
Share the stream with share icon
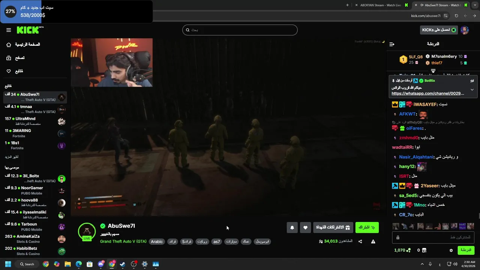pyautogui.click(x=360, y=241)
